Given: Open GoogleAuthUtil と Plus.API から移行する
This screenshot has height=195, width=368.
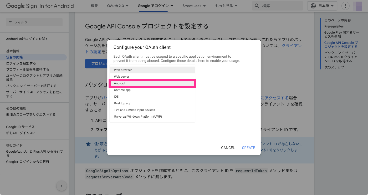Looking at the screenshot, I should click(x=35, y=153).
